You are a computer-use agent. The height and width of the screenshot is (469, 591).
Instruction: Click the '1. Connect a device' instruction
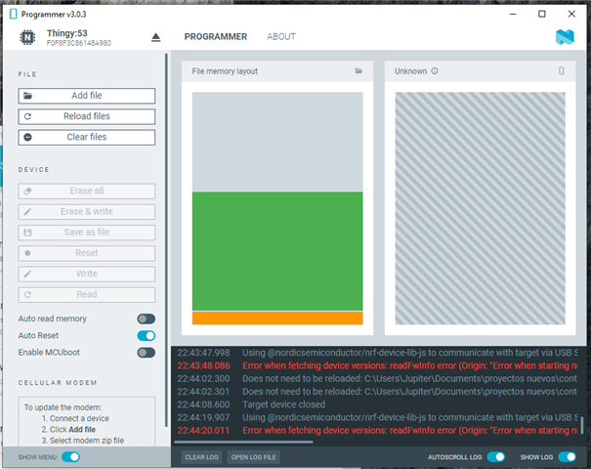(x=75, y=418)
